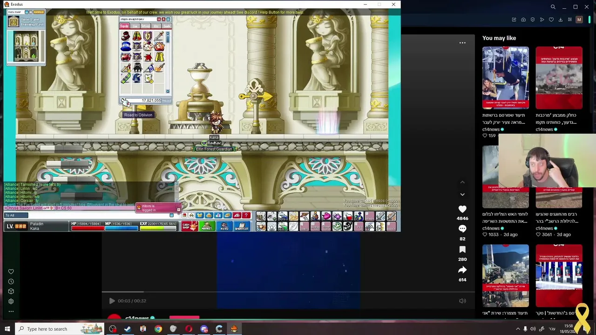
Task: Open Google Chrome from the taskbar
Action: pos(158,329)
